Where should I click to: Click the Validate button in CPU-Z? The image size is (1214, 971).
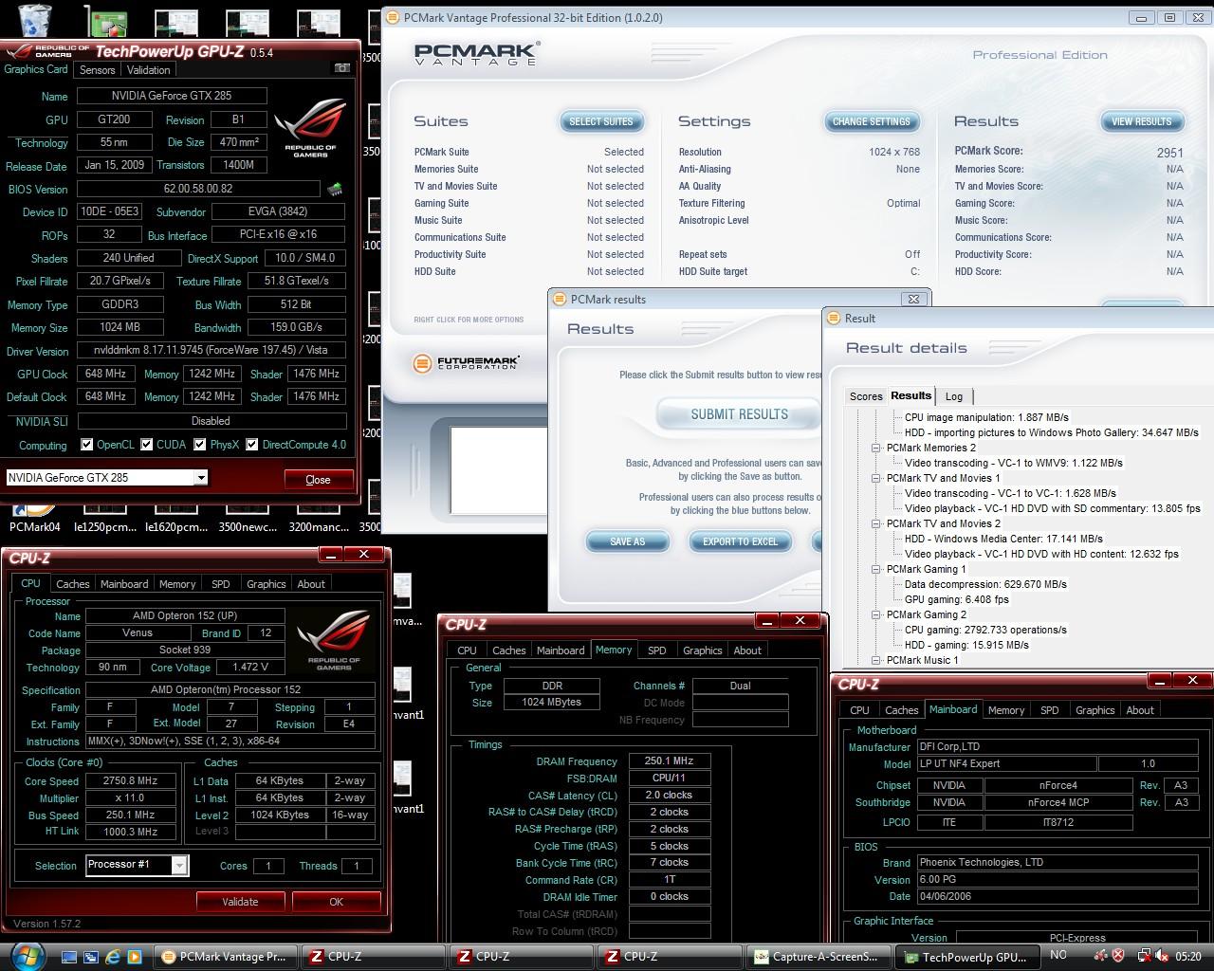(x=240, y=902)
